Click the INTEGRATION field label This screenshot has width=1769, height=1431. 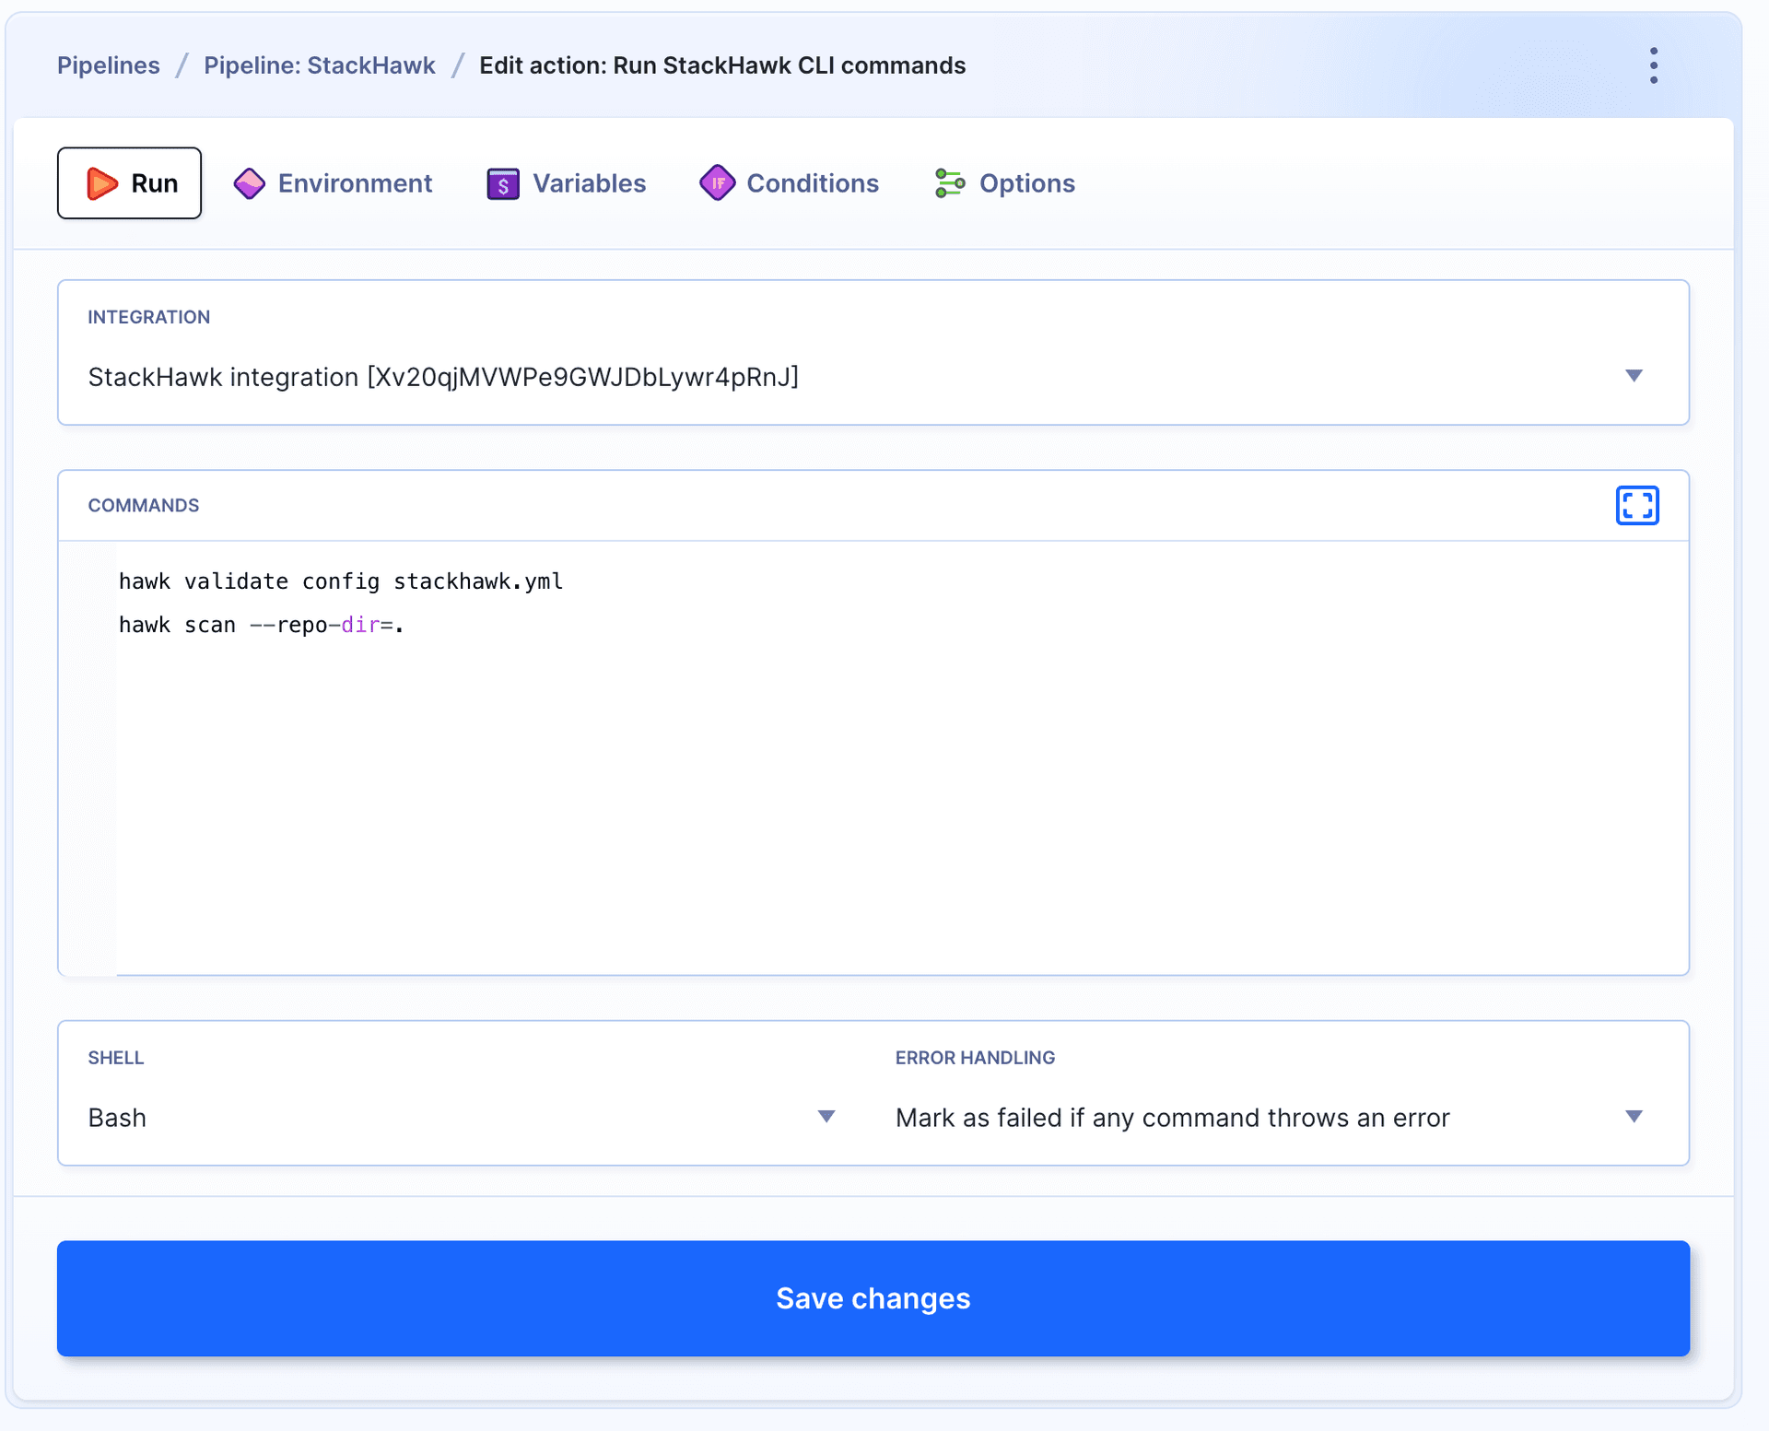click(149, 317)
